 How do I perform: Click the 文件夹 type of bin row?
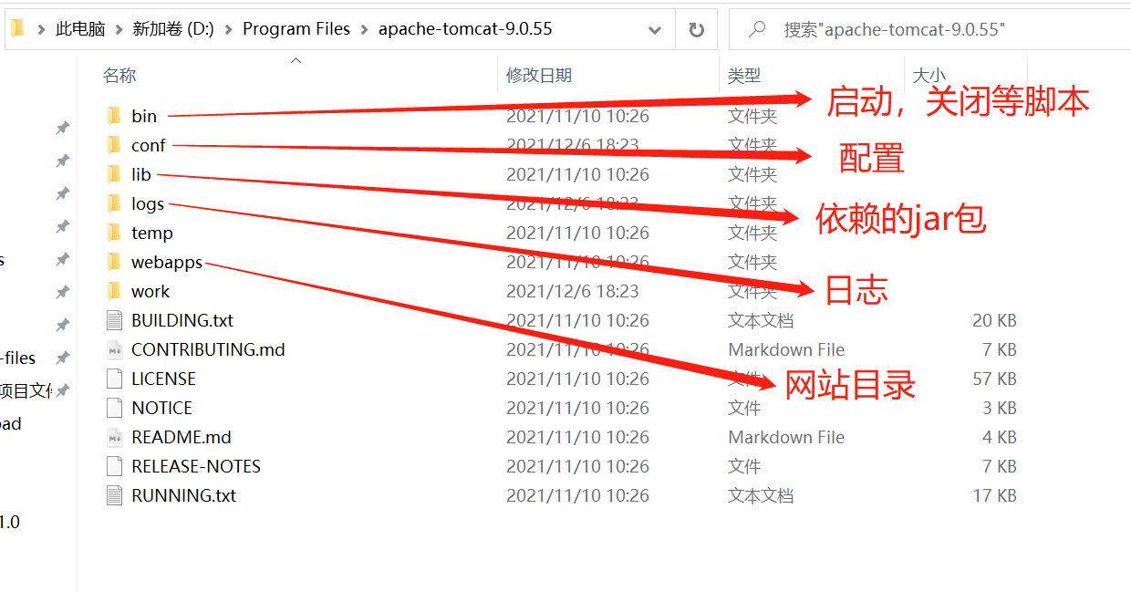[752, 116]
